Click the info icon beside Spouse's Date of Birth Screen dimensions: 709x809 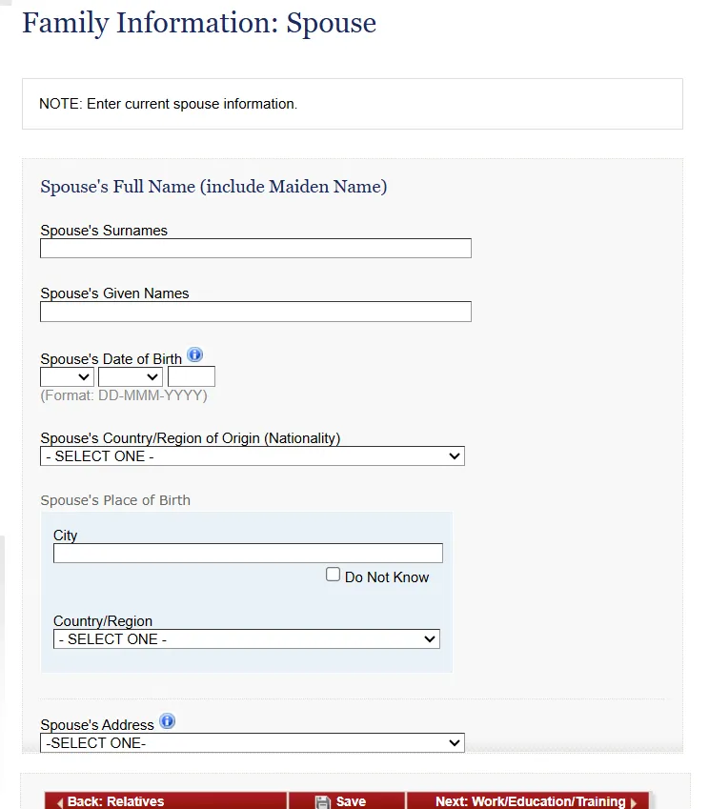[x=195, y=355]
